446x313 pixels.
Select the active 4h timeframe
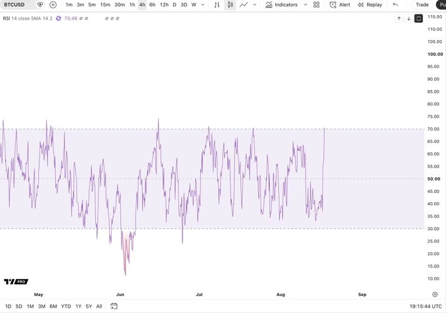click(143, 5)
